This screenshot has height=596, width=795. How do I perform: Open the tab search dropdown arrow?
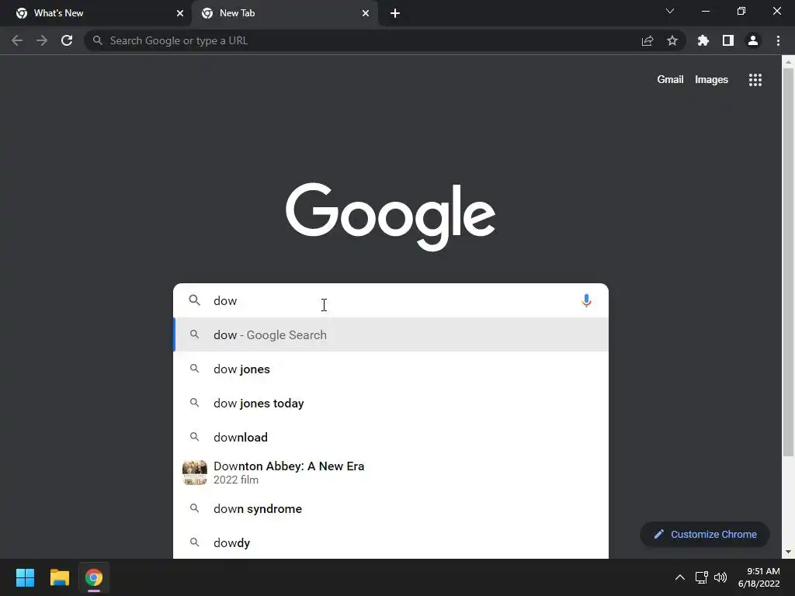pyautogui.click(x=670, y=11)
